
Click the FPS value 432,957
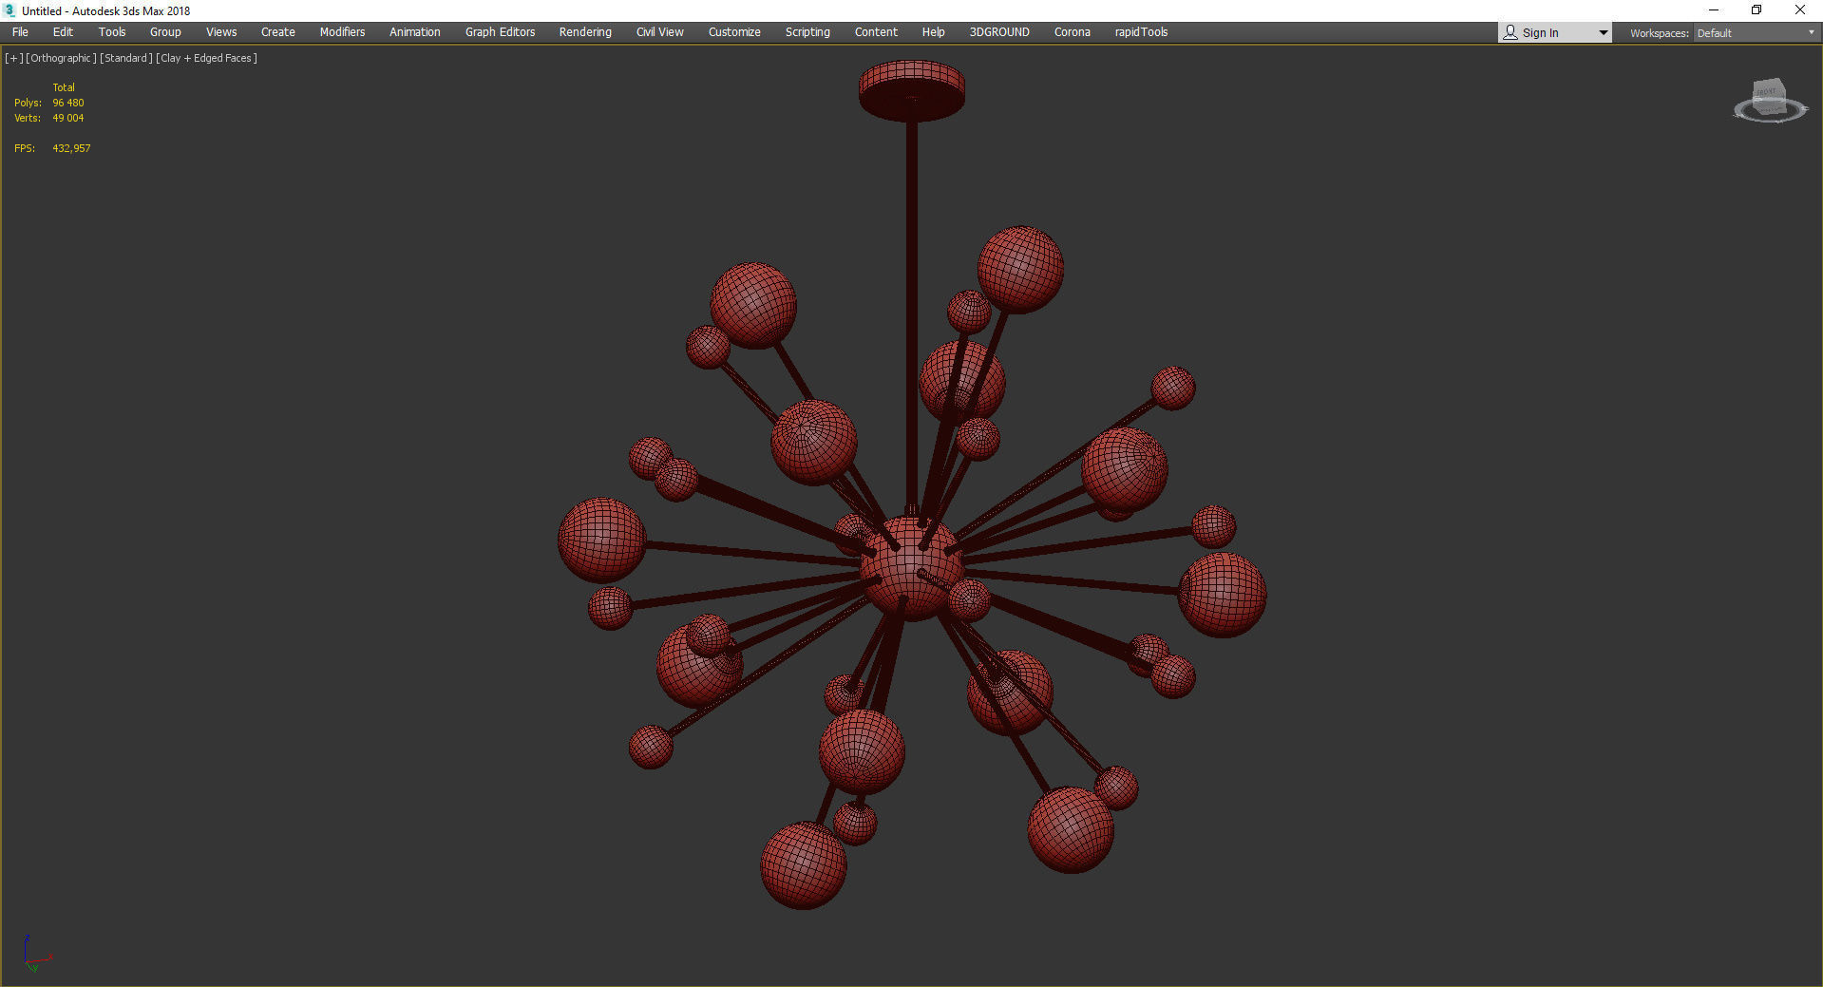(x=71, y=148)
